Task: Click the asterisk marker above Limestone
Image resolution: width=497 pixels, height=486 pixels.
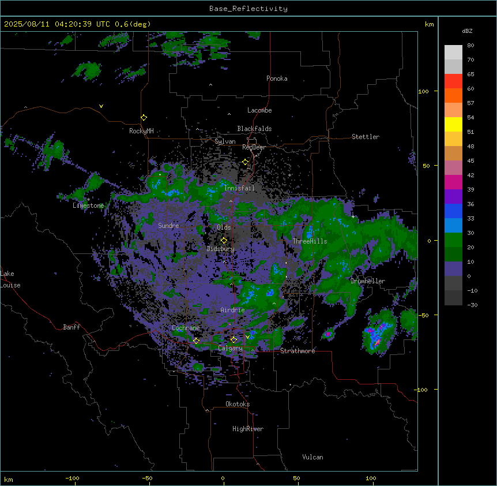Action: [89, 199]
